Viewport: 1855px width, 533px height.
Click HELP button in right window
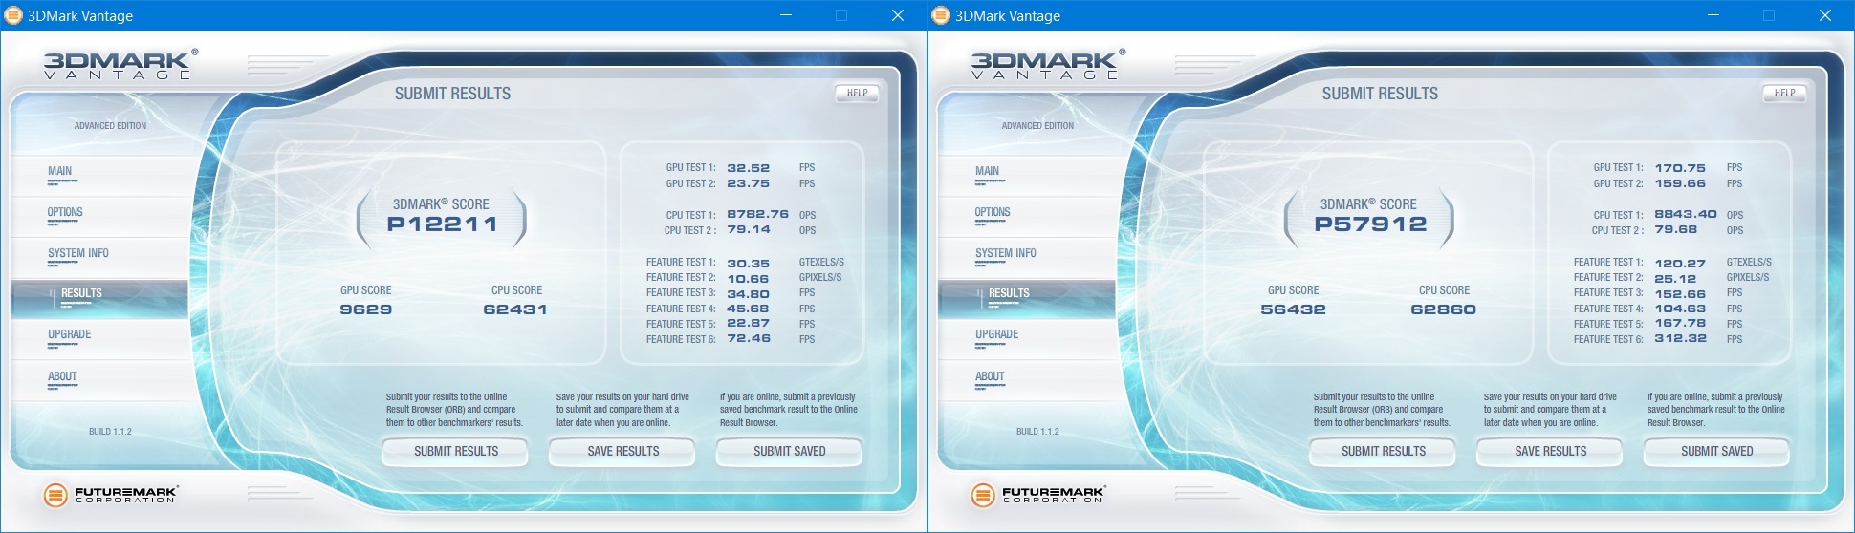point(1784,94)
